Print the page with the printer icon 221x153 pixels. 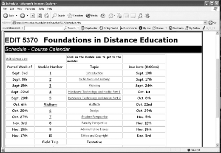[x=119, y=16]
